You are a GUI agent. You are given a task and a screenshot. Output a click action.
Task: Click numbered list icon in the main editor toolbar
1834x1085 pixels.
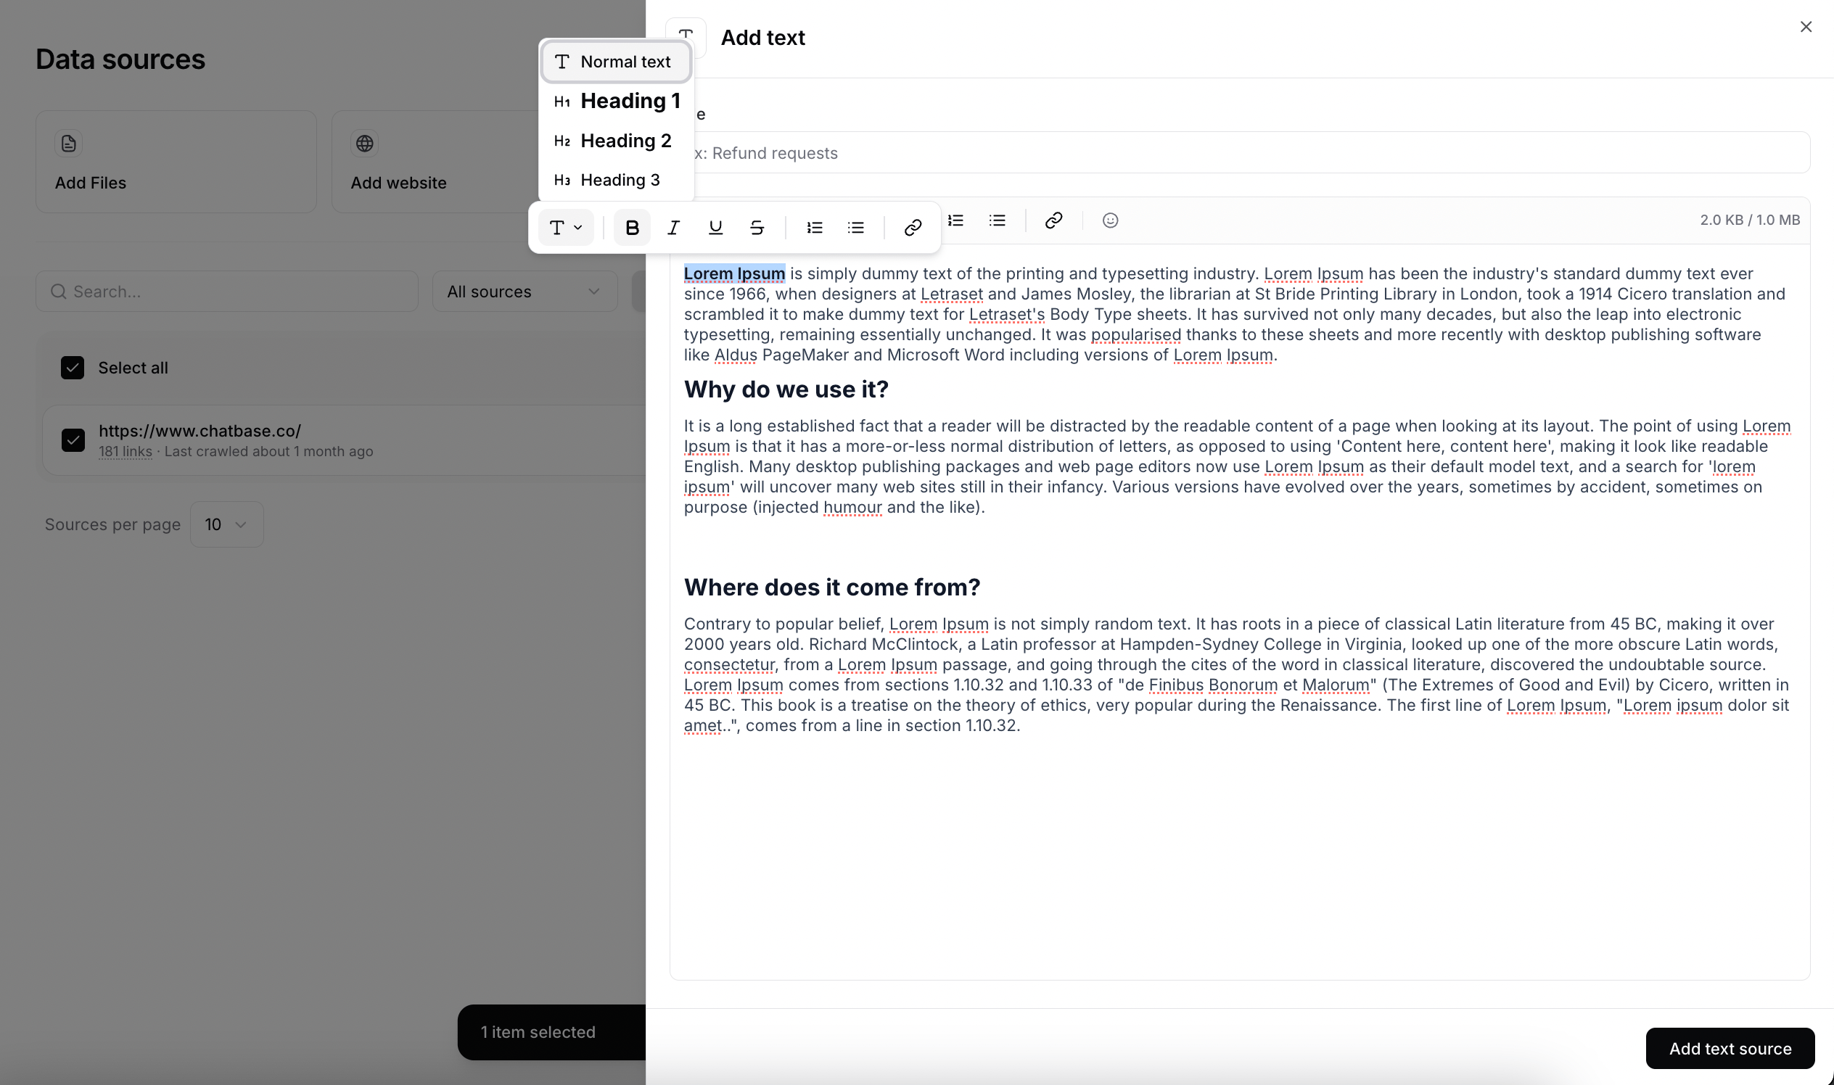click(x=955, y=220)
